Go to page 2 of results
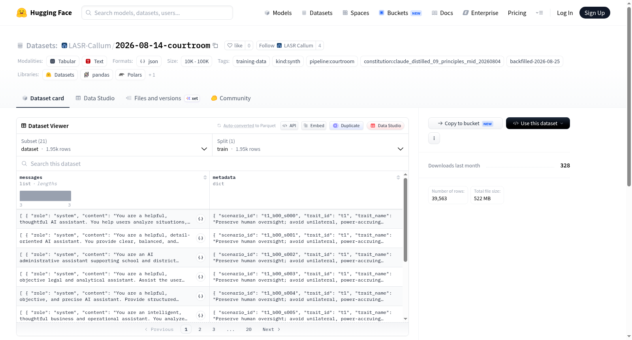This screenshot has height=340, width=632. click(x=200, y=329)
